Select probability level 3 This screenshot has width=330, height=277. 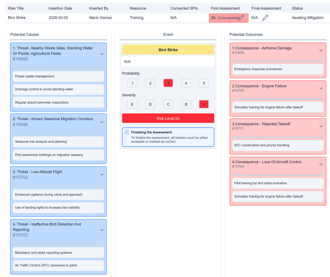tap(168, 83)
